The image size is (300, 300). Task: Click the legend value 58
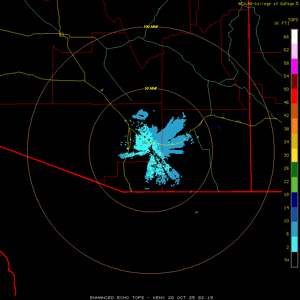(286, 63)
